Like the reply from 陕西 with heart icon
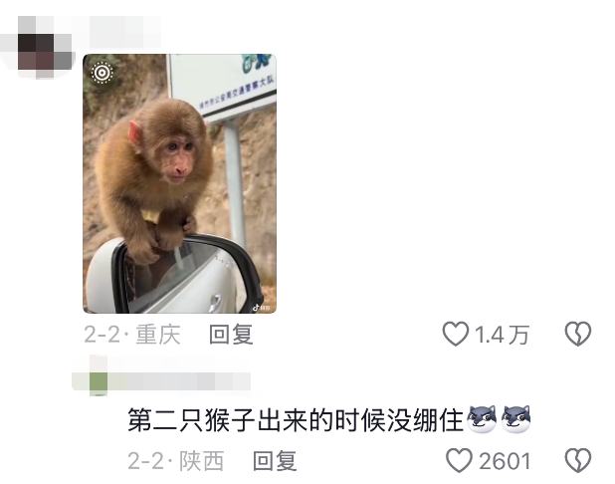The image size is (615, 484). click(459, 460)
